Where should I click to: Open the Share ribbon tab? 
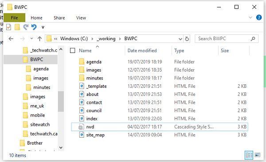pos(59,18)
